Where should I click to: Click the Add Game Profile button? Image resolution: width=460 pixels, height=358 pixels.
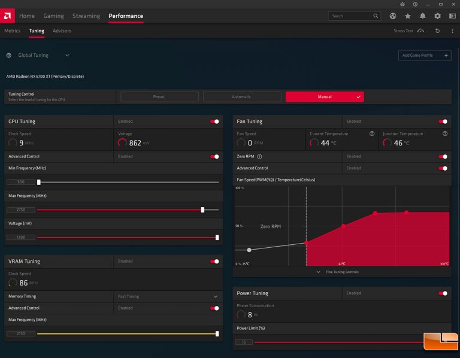point(424,56)
